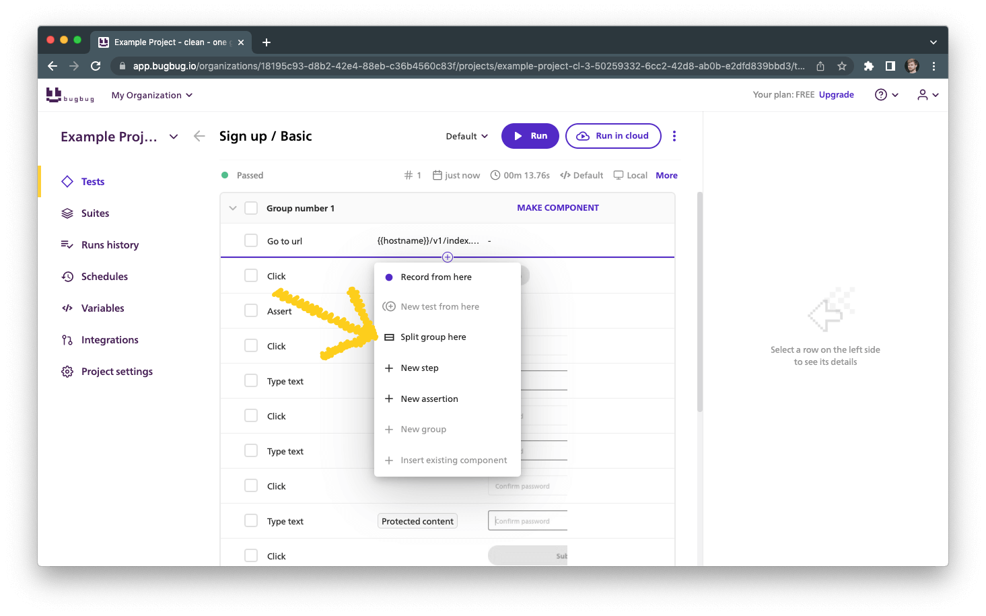Click the Upgrade plan link
Image resolution: width=986 pixels, height=616 pixels.
point(837,95)
